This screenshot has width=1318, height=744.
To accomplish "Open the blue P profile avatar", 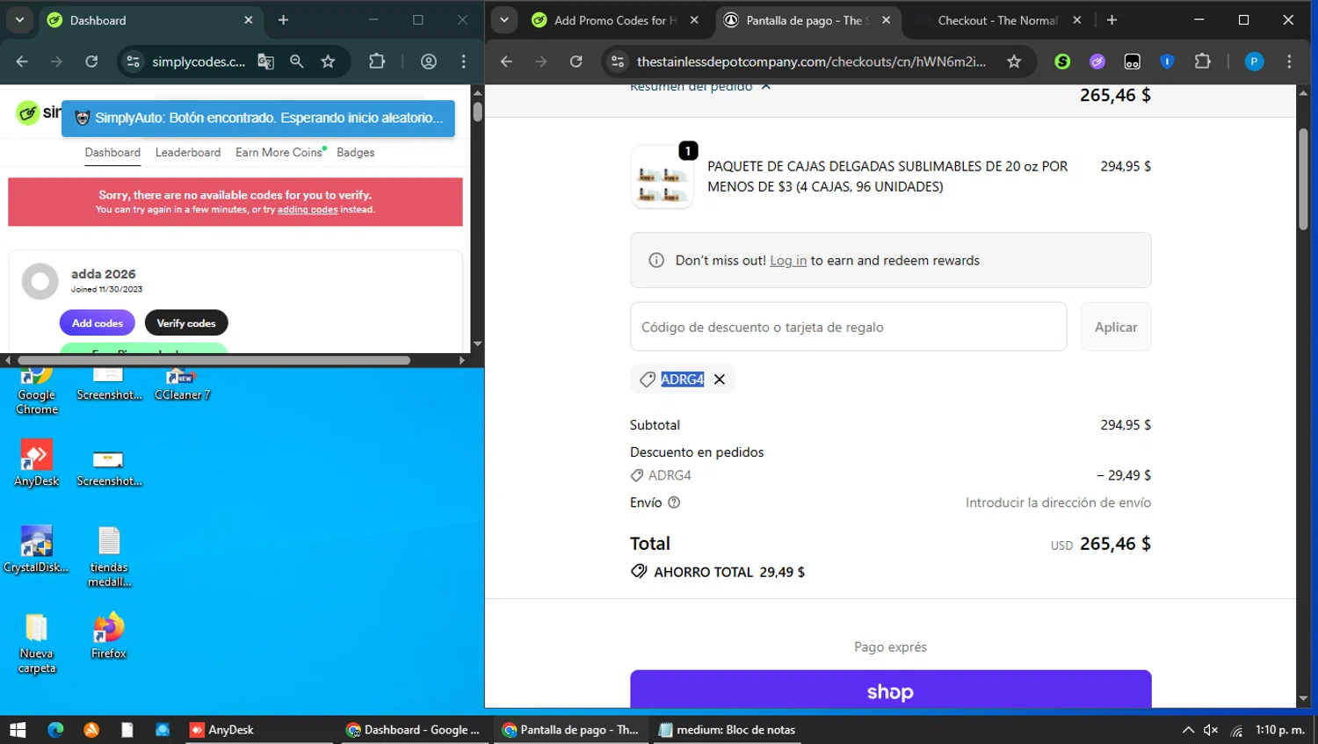I will pos(1254,61).
